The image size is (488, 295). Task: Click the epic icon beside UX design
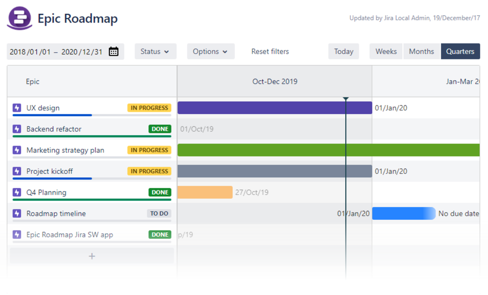[x=18, y=108]
